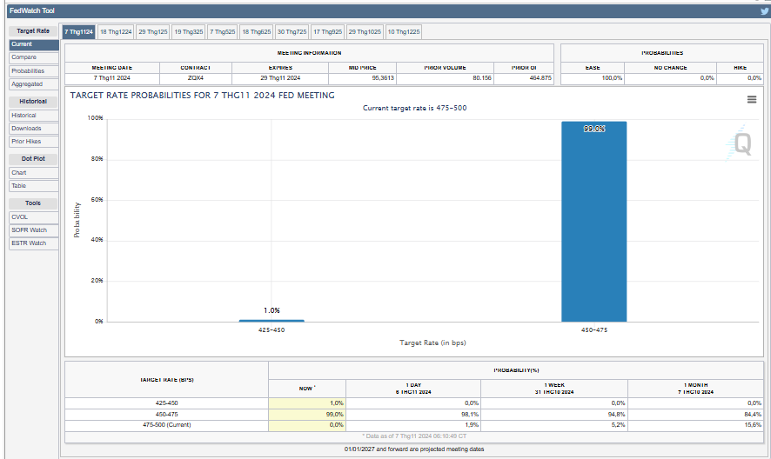The image size is (771, 459).
Task: Click the tall 450-475 probability bar
Action: click(593, 222)
